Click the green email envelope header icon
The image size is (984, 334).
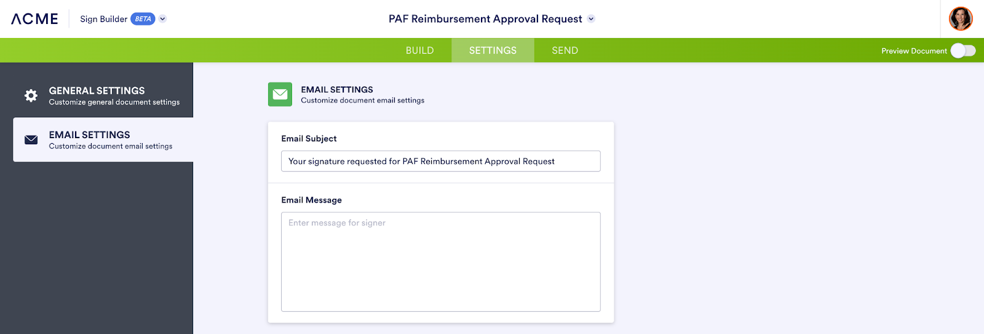pos(280,95)
